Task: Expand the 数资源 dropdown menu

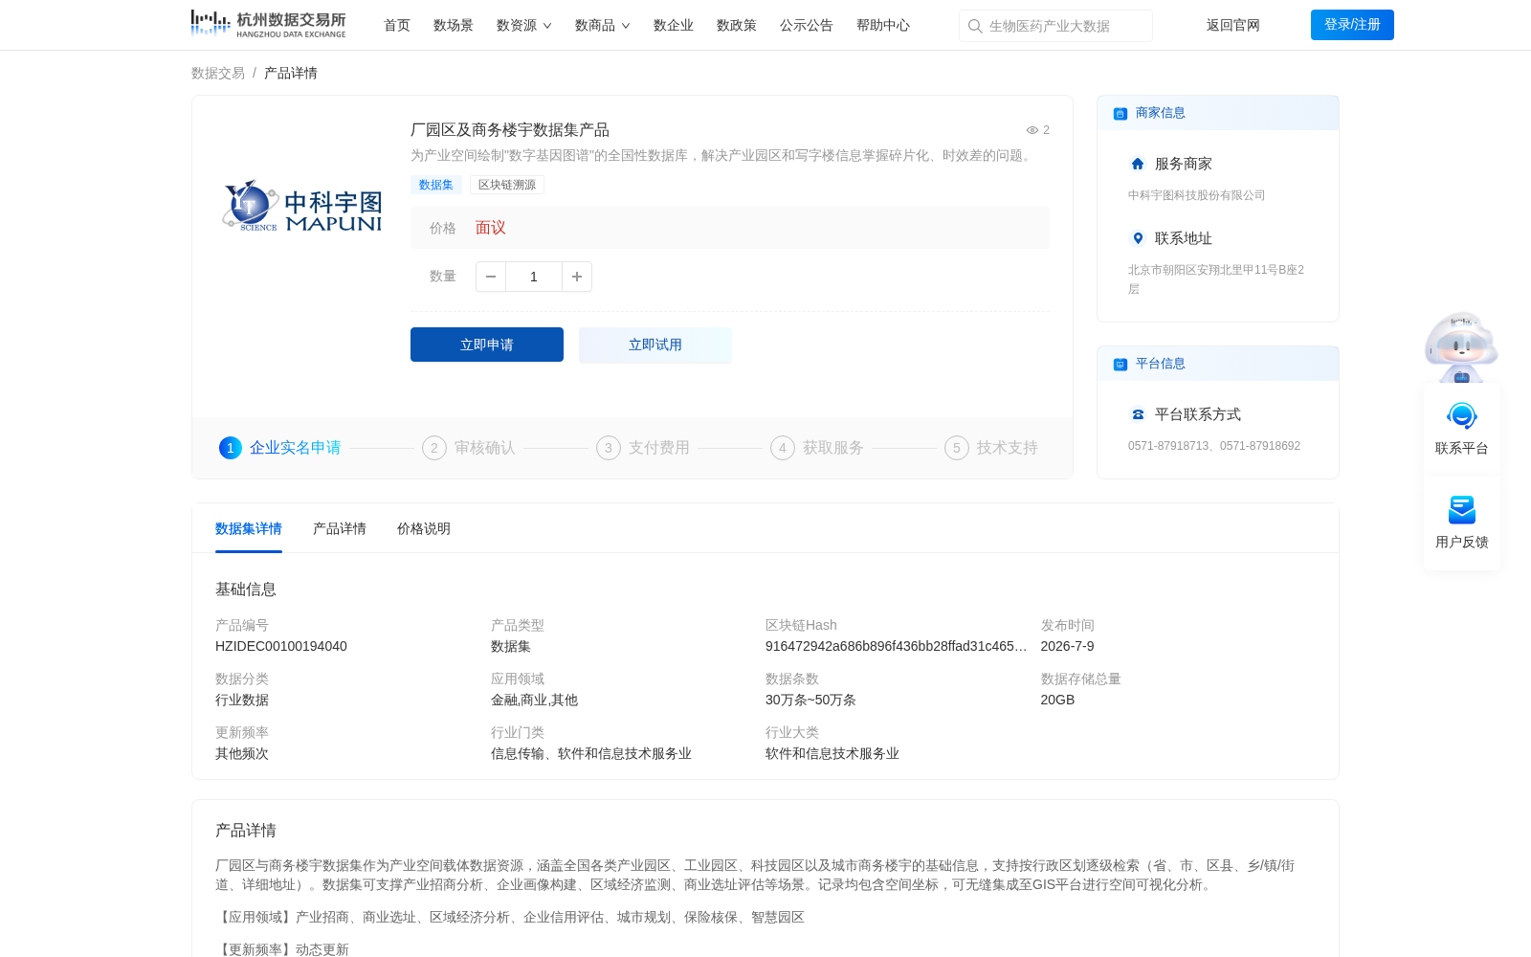Action: [524, 25]
